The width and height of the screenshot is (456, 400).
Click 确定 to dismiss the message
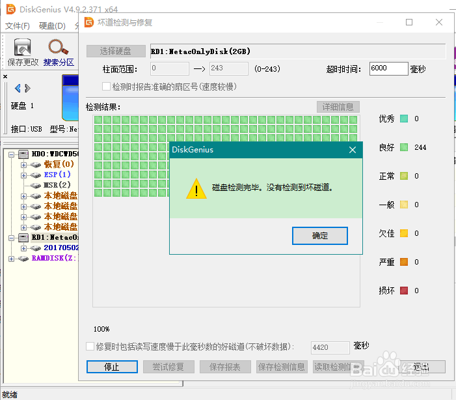point(319,236)
